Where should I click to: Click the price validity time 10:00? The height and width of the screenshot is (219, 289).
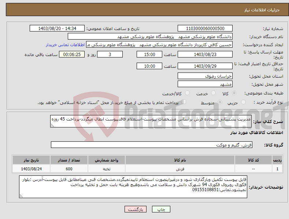(x=149, y=66)
